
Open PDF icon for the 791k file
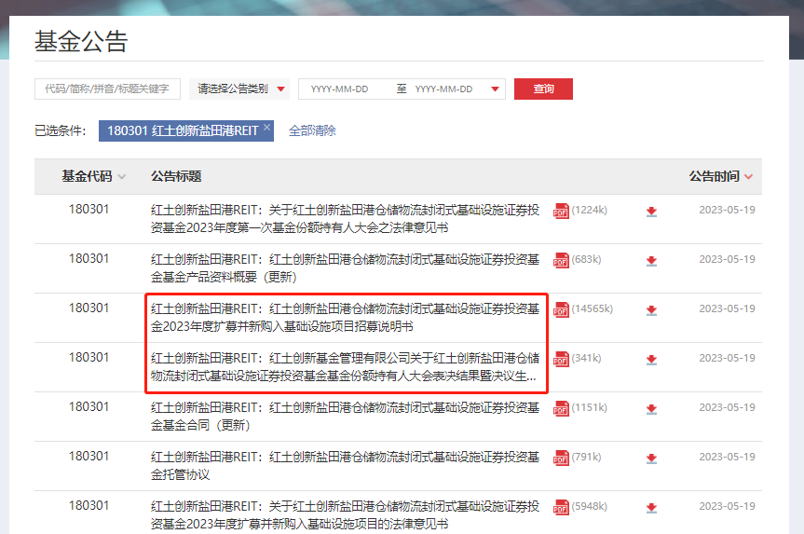(561, 457)
